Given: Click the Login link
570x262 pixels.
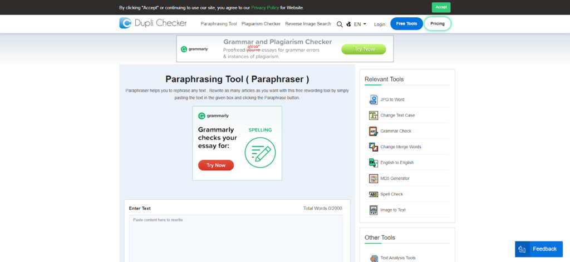Looking at the screenshot, I should pos(380,24).
